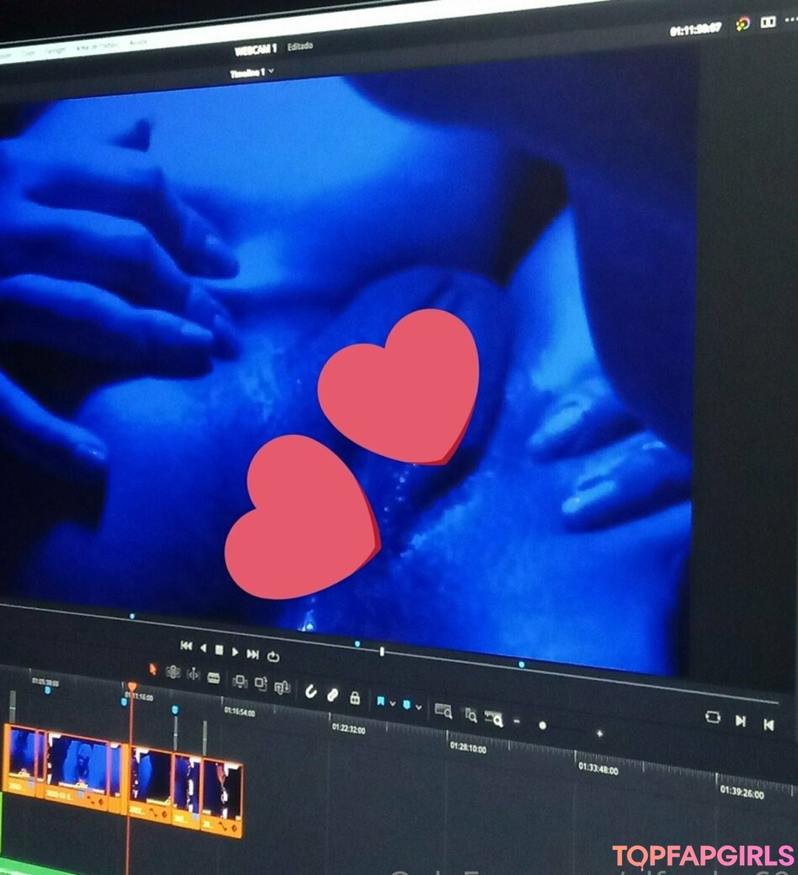This screenshot has height=875, width=798.
Task: Activate the Trim Edit mode tool
Action: tap(173, 672)
